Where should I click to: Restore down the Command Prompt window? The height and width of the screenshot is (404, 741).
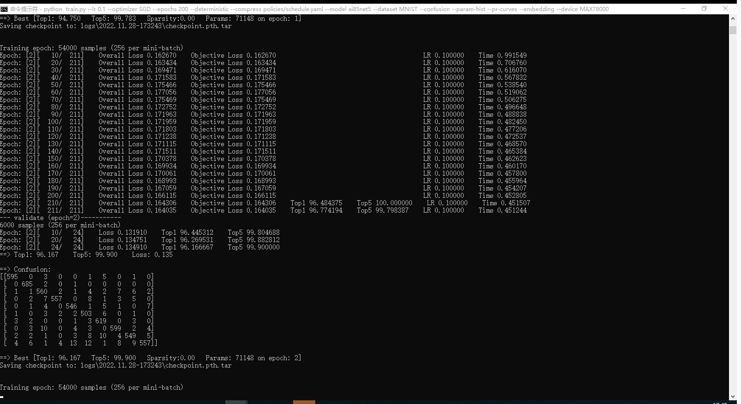click(704, 9)
